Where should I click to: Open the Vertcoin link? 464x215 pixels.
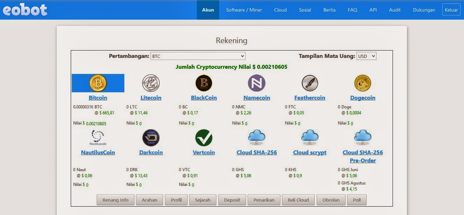click(x=204, y=153)
